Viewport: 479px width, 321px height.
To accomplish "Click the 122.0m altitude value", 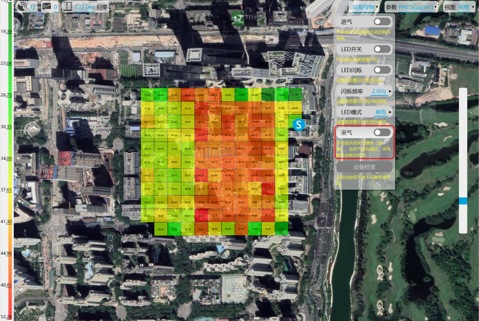I will [x=85, y=7].
